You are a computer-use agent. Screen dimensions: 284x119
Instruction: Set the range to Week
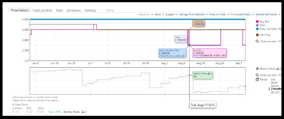[274, 83]
